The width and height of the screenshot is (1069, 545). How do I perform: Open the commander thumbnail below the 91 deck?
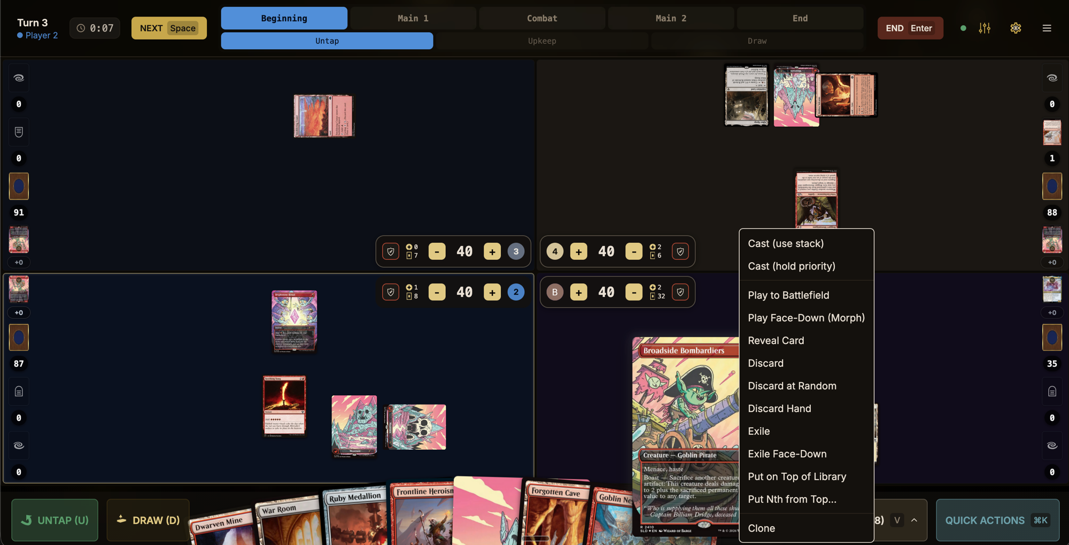coord(19,240)
